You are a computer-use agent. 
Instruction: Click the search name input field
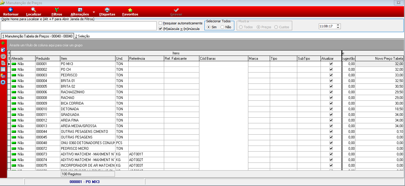pos(79,26)
